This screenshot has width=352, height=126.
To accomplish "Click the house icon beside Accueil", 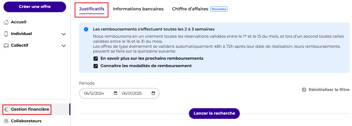I will (x=6, y=22).
